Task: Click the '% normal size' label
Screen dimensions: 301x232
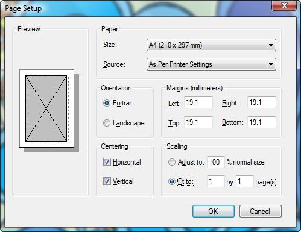Action: (x=246, y=162)
